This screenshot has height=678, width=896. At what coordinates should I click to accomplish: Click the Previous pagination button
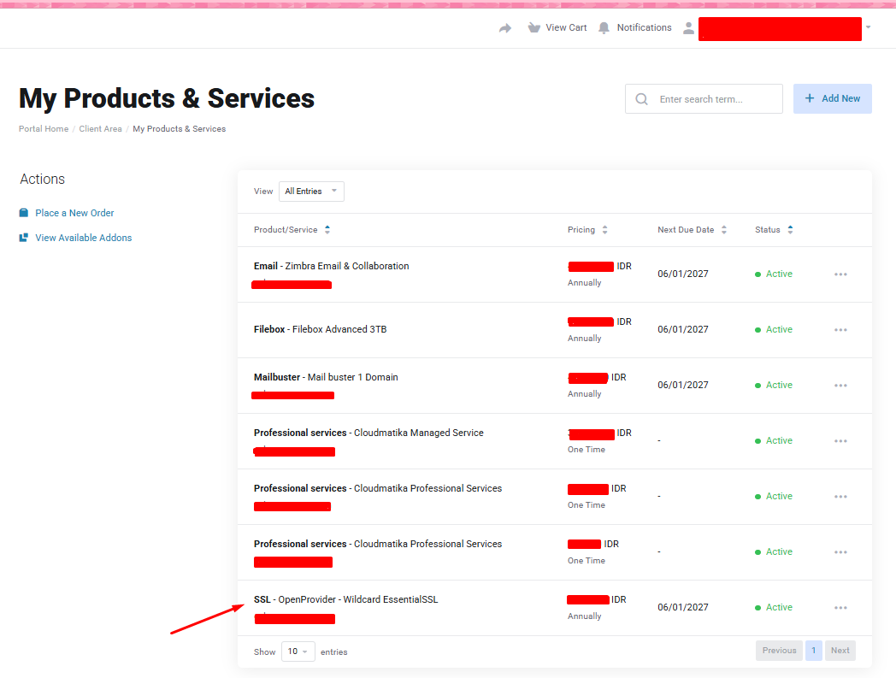[779, 651]
